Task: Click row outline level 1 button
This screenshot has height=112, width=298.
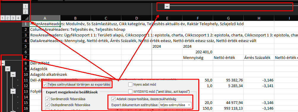Action: 2,18
